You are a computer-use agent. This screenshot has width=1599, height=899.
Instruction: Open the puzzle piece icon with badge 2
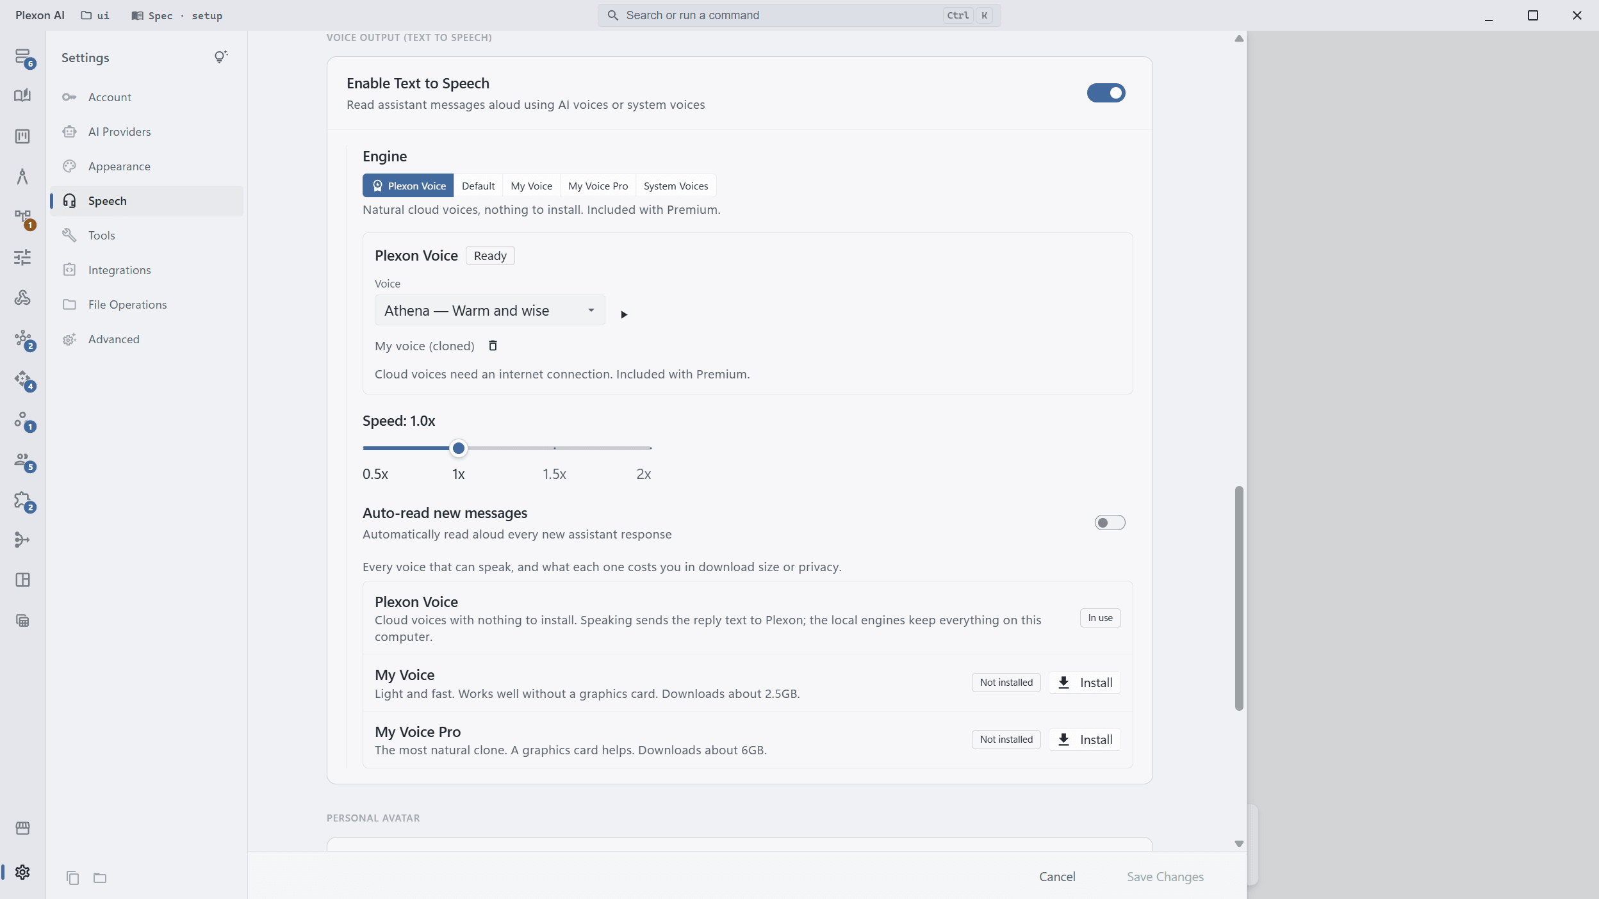(23, 500)
